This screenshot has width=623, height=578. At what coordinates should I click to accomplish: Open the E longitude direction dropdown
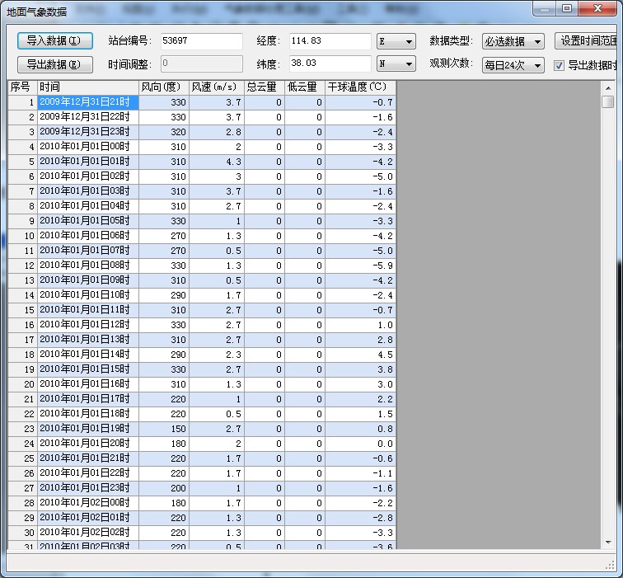tap(396, 41)
